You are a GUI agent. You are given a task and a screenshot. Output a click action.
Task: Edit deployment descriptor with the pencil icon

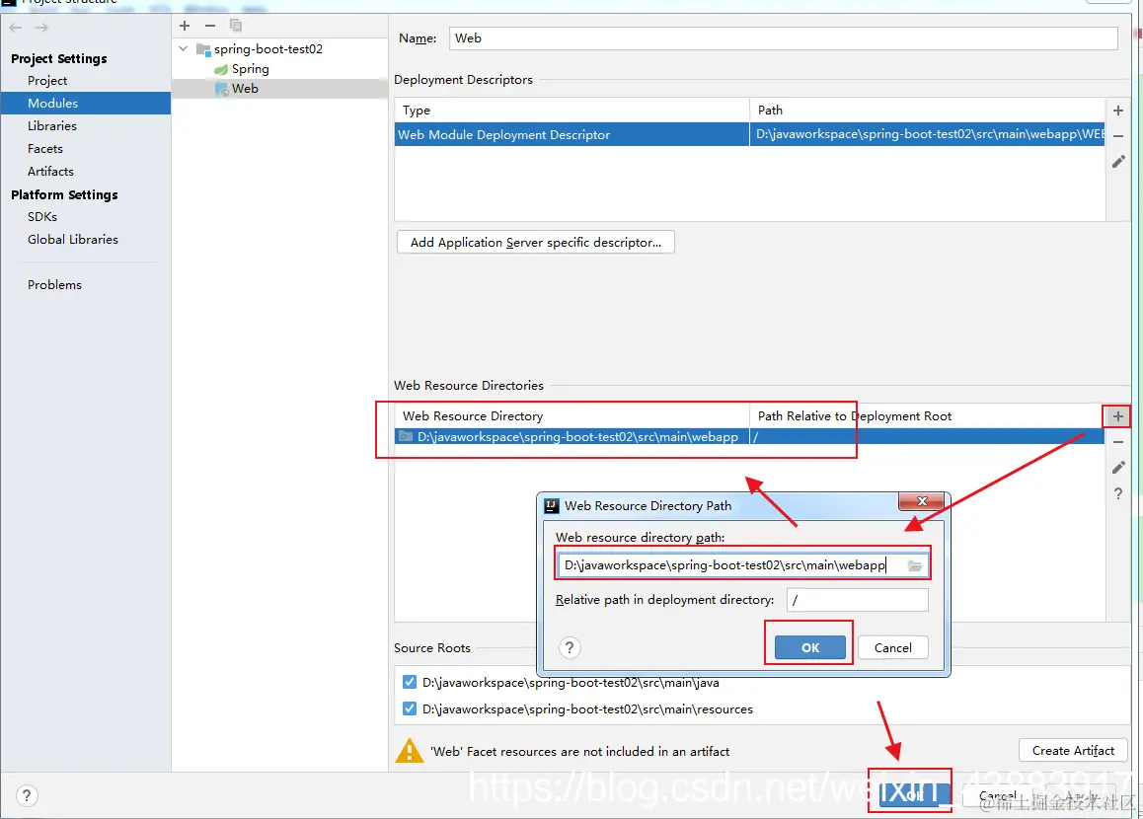(x=1118, y=162)
